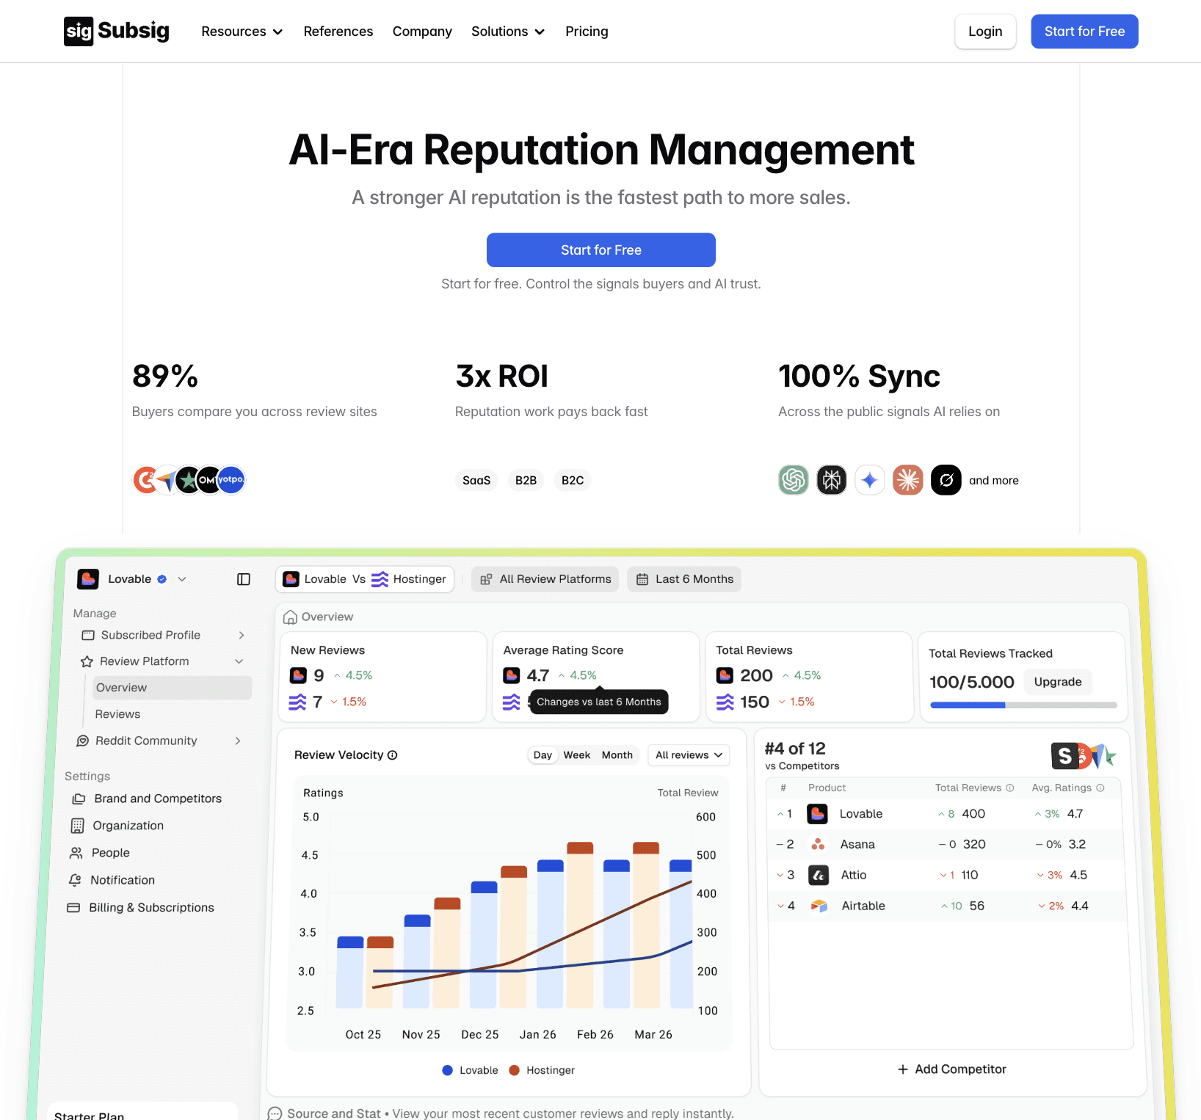Click the Brand and Competitors folder icon

79,799
